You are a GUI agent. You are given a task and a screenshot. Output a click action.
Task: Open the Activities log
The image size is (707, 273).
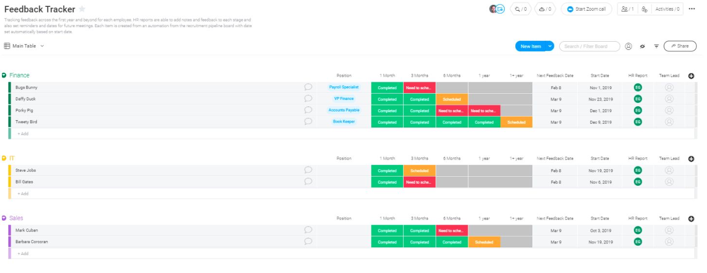click(667, 9)
